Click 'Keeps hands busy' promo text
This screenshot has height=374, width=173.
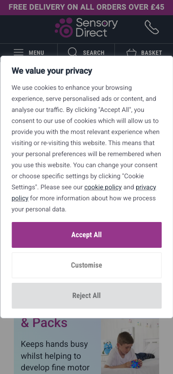click(54, 344)
